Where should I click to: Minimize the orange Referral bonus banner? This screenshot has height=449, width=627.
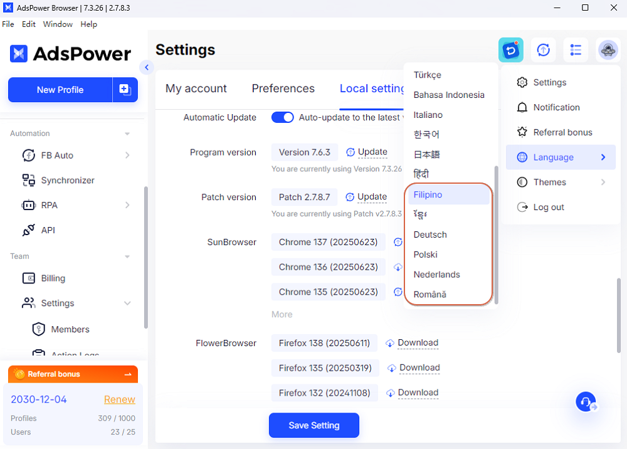pos(128,374)
